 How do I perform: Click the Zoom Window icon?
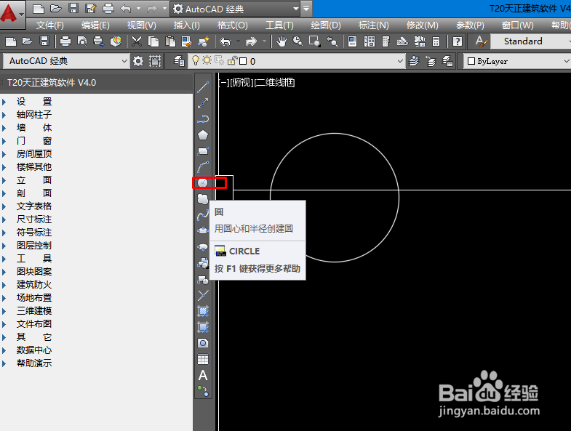coord(315,41)
